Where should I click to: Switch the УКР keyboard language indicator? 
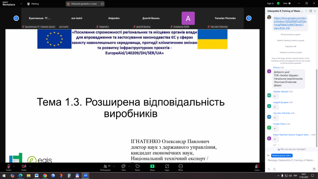[x=295, y=176]
